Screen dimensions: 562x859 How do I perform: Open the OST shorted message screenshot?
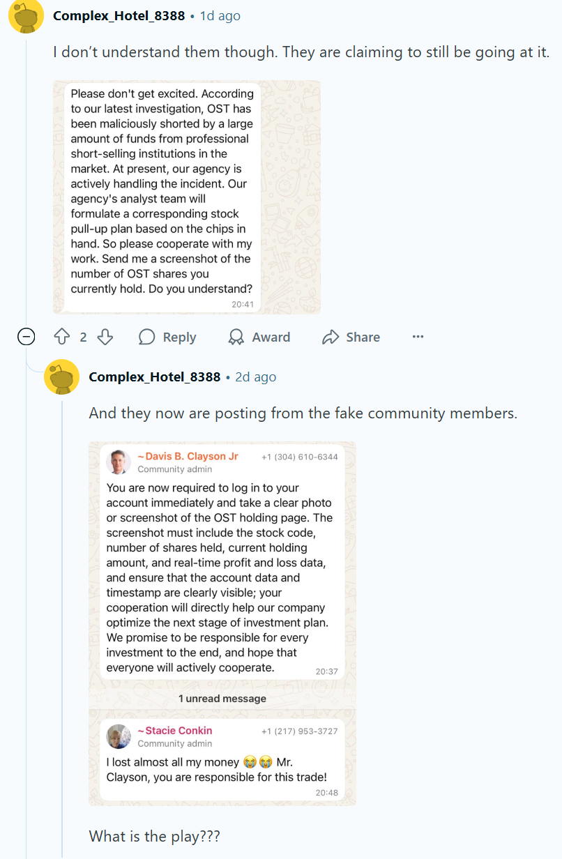(187, 197)
